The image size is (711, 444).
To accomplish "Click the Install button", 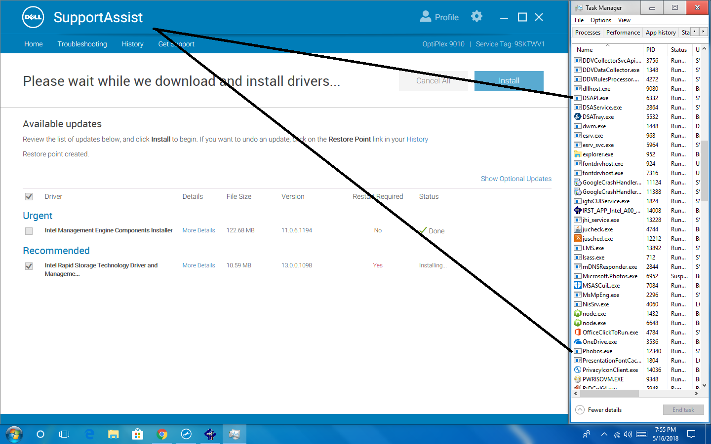I will [509, 81].
